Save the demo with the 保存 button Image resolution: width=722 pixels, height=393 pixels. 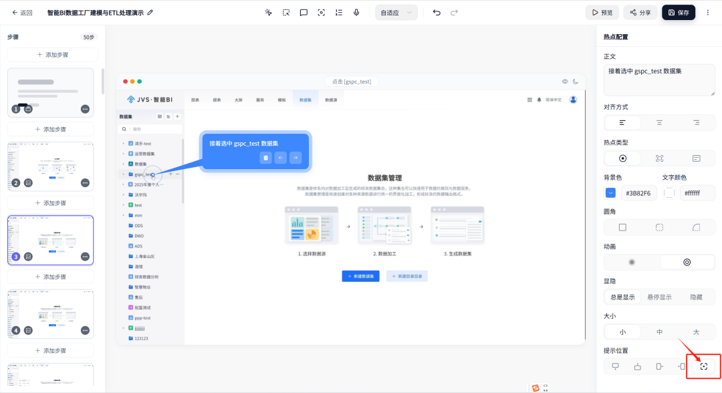[x=679, y=13]
